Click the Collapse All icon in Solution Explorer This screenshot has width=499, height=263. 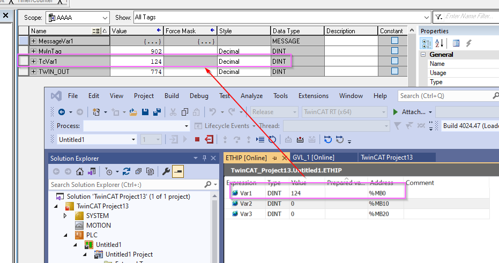point(138,172)
